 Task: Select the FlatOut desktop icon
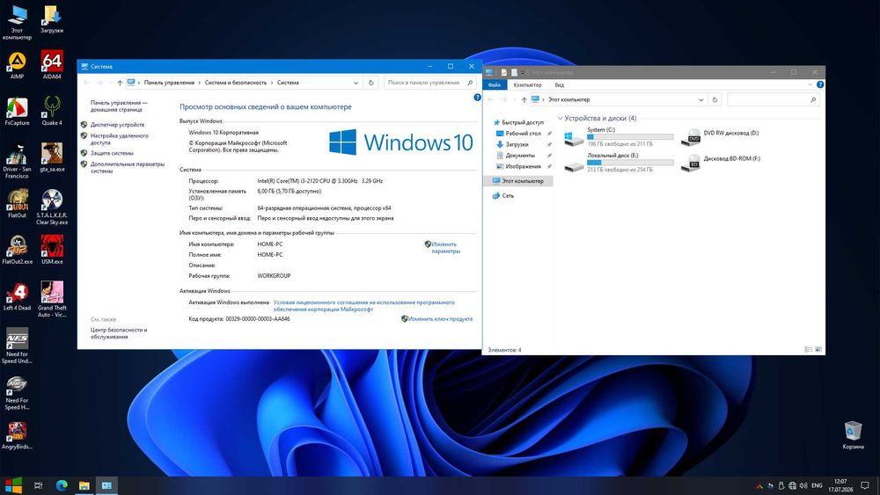coord(17,203)
